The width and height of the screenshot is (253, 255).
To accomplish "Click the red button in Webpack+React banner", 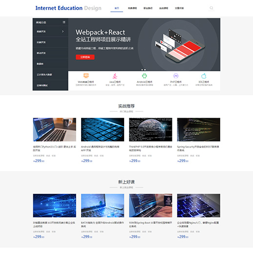I will pos(85,57).
